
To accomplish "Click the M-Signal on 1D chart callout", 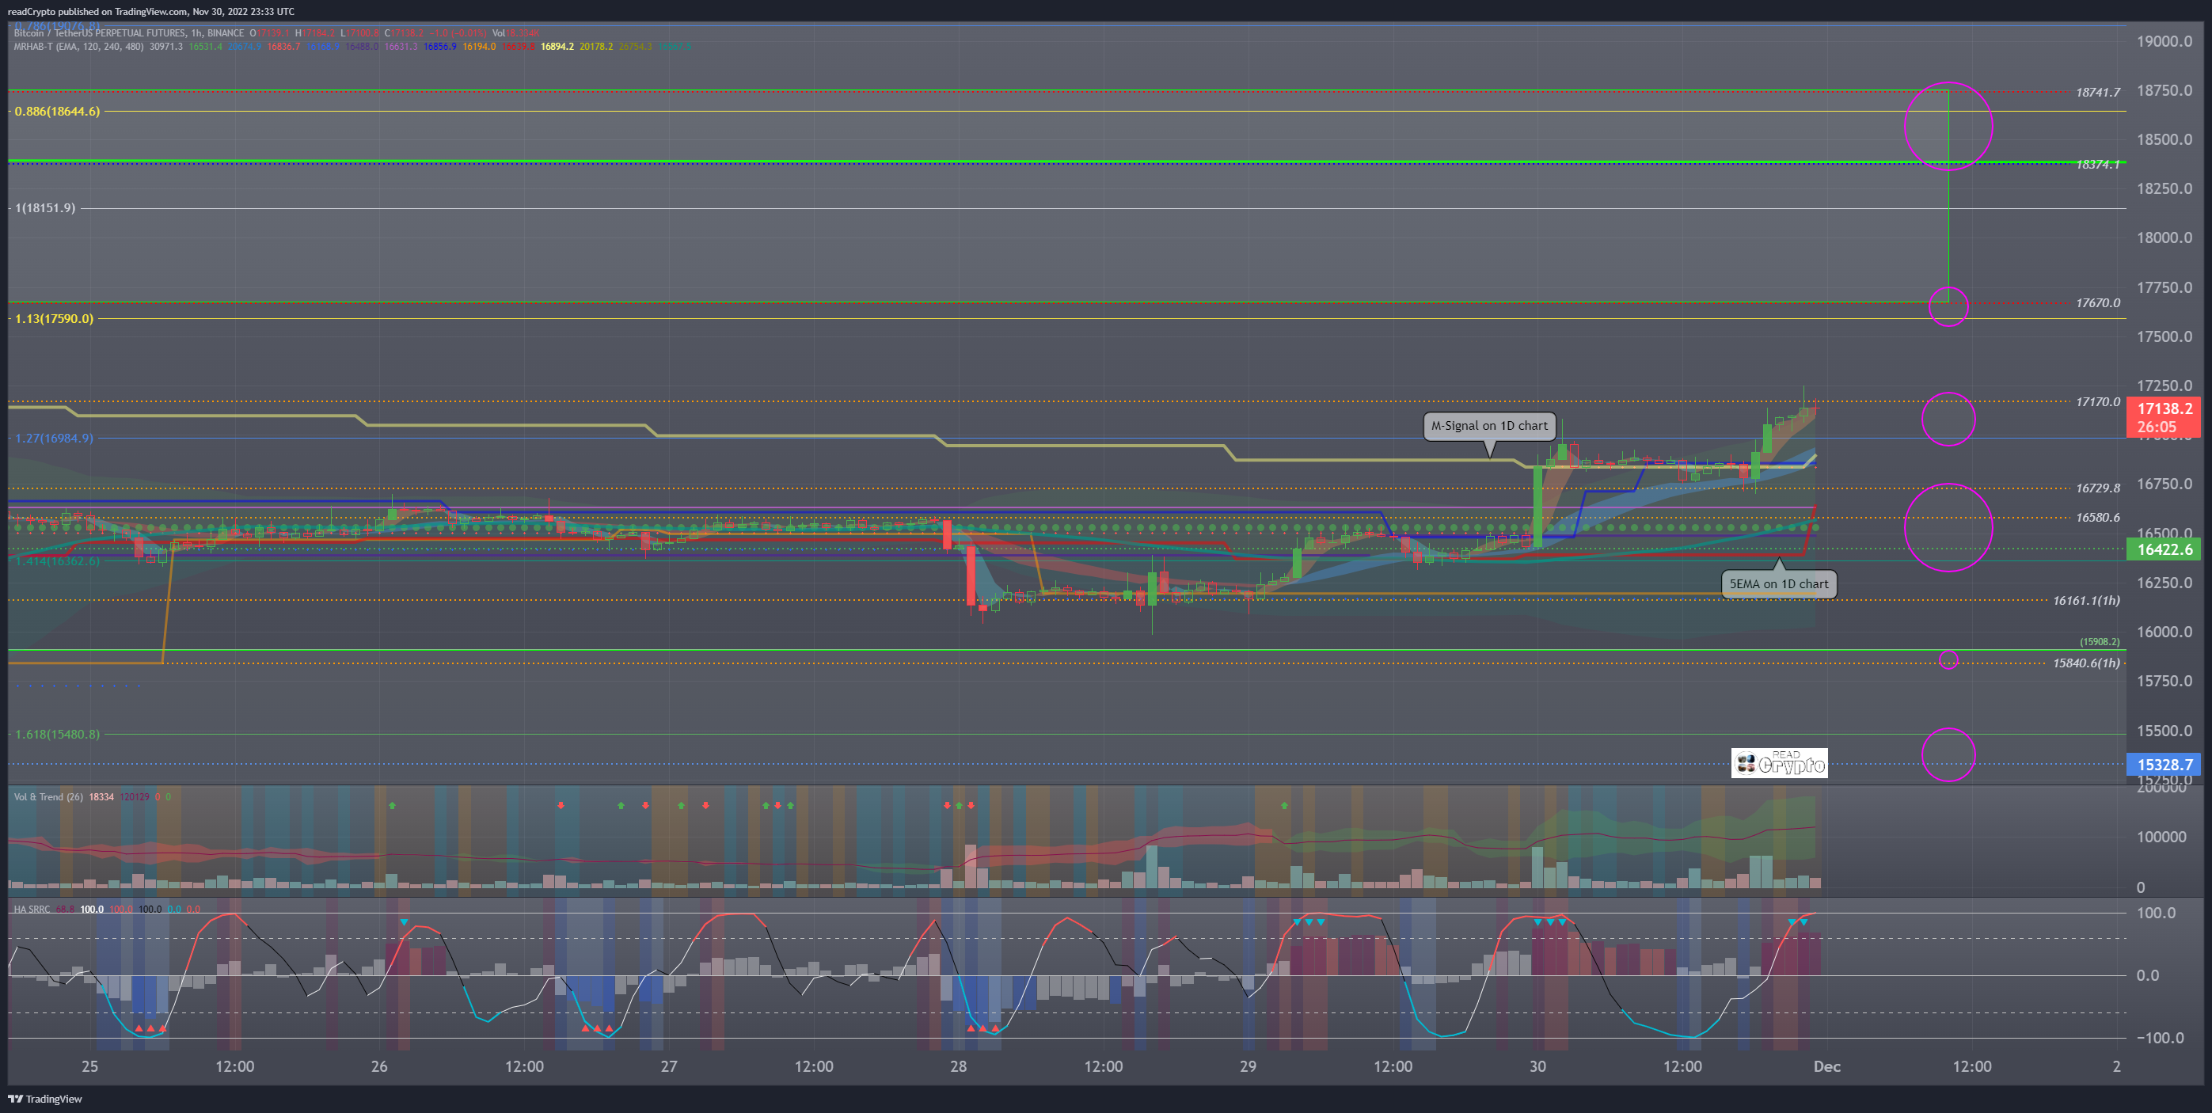I will pyautogui.click(x=1489, y=426).
